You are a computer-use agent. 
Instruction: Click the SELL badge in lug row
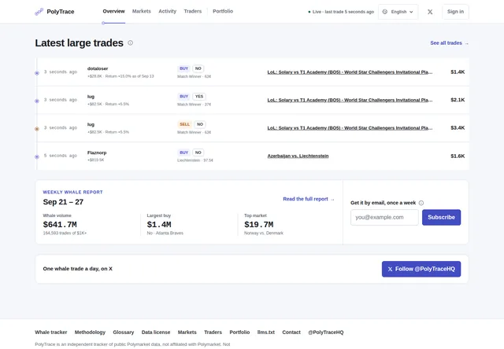[184, 124]
